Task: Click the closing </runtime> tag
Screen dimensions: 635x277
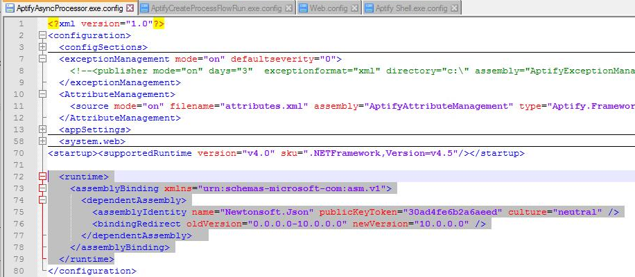Action: (87, 259)
